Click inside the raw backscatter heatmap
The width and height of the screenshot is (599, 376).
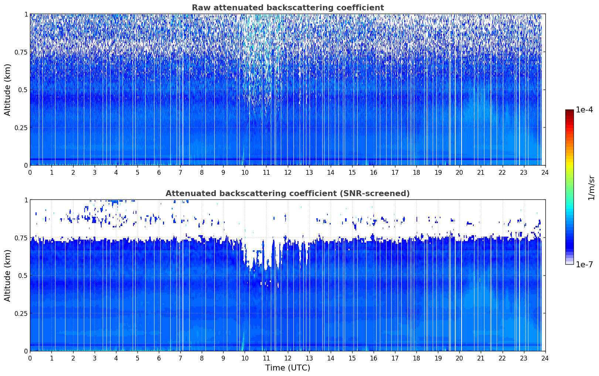tap(287, 90)
